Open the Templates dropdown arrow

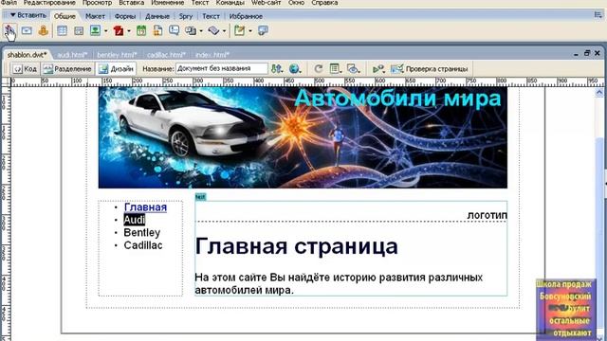click(250, 31)
